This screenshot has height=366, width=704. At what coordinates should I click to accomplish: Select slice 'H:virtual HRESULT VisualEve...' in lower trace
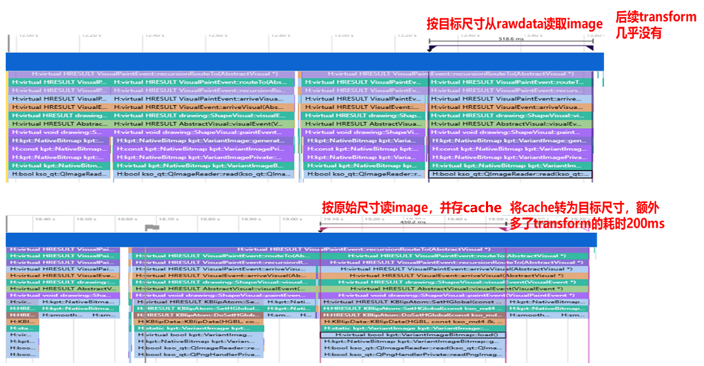(x=63, y=275)
